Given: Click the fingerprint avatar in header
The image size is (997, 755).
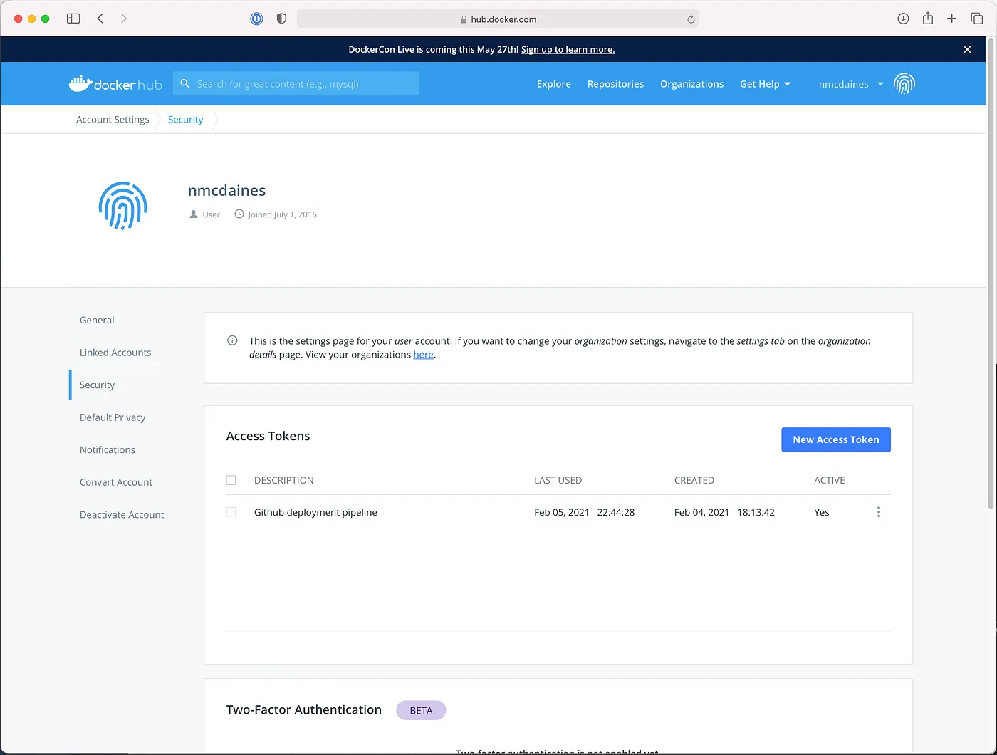Looking at the screenshot, I should tap(904, 84).
